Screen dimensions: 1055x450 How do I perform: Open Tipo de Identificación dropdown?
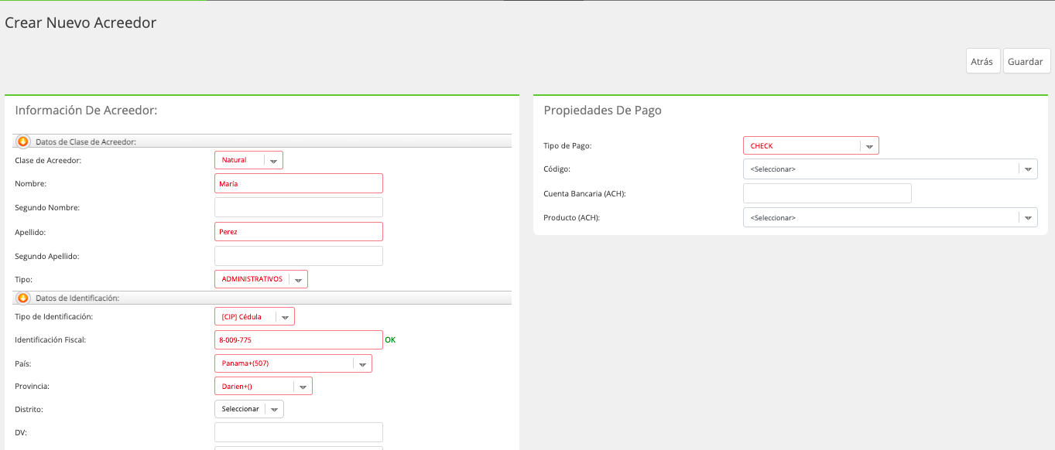[x=255, y=316]
